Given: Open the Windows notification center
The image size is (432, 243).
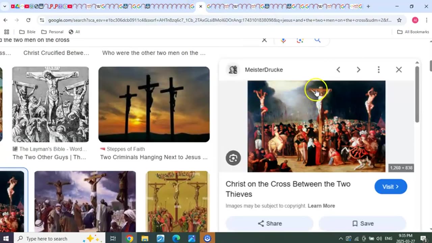Looking at the screenshot, I should click(x=424, y=239).
